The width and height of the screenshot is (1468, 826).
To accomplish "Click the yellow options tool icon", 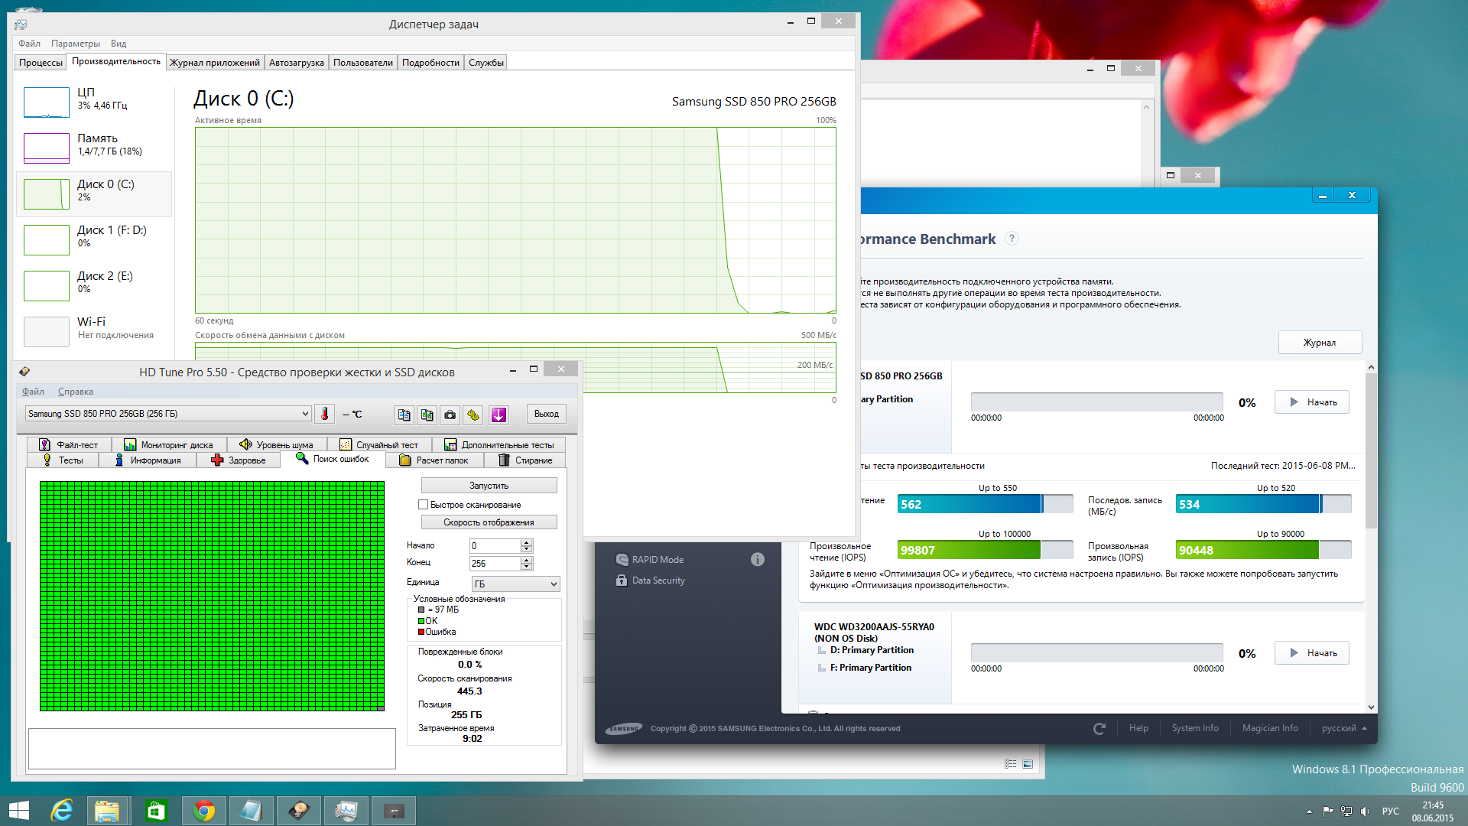I will pos(473,415).
